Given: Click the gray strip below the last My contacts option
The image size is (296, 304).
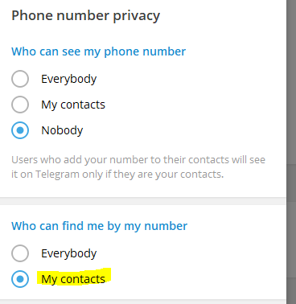Looking at the screenshot, I should coord(143,302).
